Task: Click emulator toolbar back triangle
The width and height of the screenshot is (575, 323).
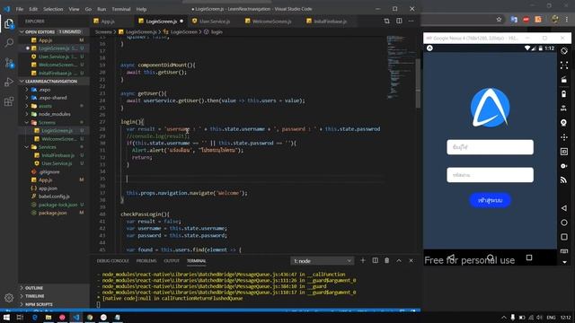Action: [x=564, y=208]
